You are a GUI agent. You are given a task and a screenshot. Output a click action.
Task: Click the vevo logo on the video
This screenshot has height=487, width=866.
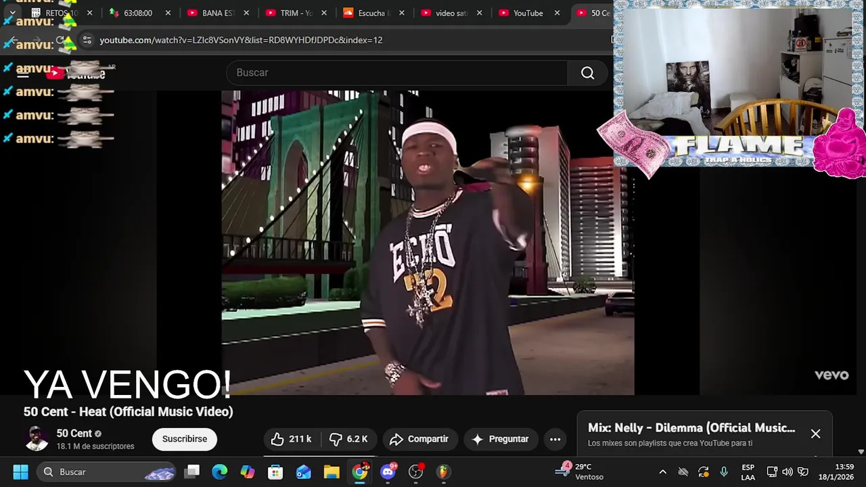[x=831, y=375]
